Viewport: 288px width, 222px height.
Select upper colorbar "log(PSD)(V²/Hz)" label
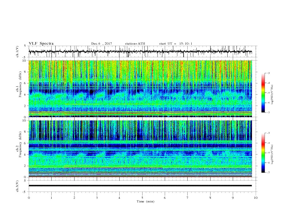click(x=272, y=95)
